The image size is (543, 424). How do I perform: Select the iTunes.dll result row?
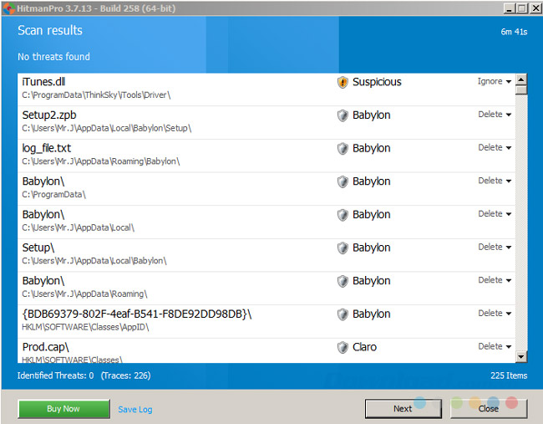[167, 88]
